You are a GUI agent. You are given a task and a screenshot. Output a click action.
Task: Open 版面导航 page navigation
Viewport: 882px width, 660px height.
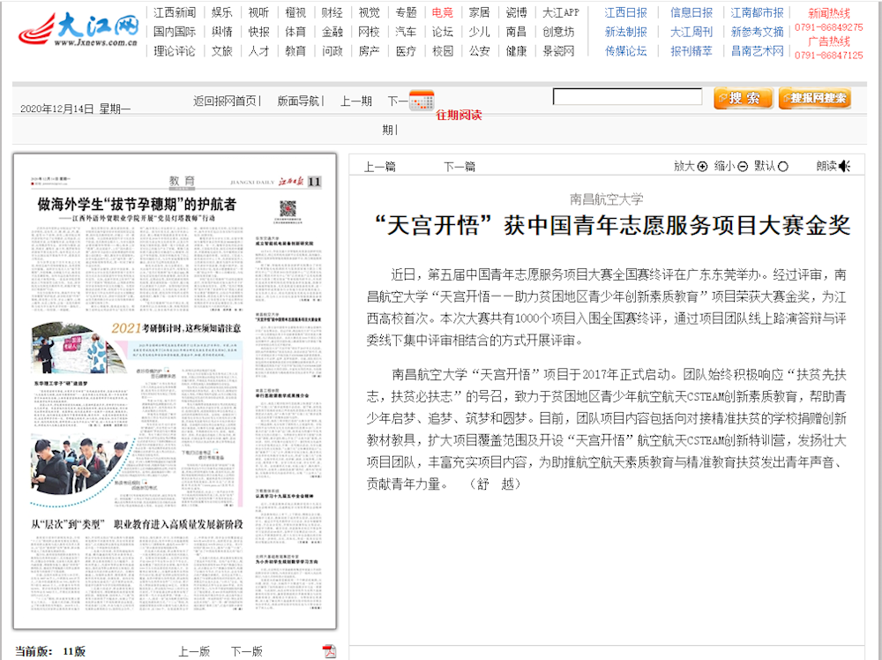pos(300,101)
